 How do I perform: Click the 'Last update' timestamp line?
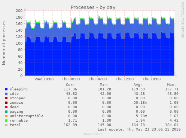[x=139, y=129]
